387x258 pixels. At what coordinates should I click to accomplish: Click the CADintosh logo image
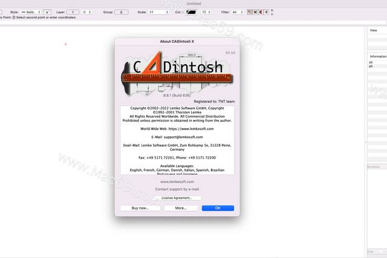pyautogui.click(x=177, y=74)
